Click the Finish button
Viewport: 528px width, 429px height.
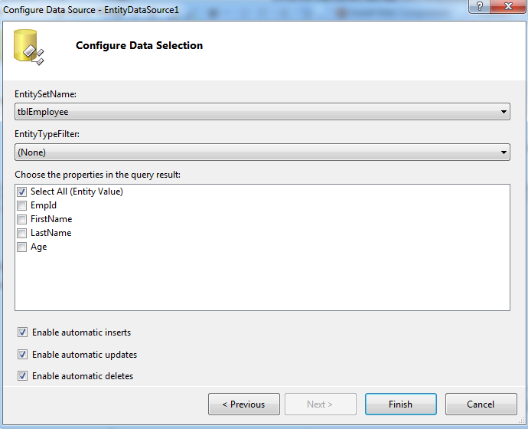coord(401,404)
